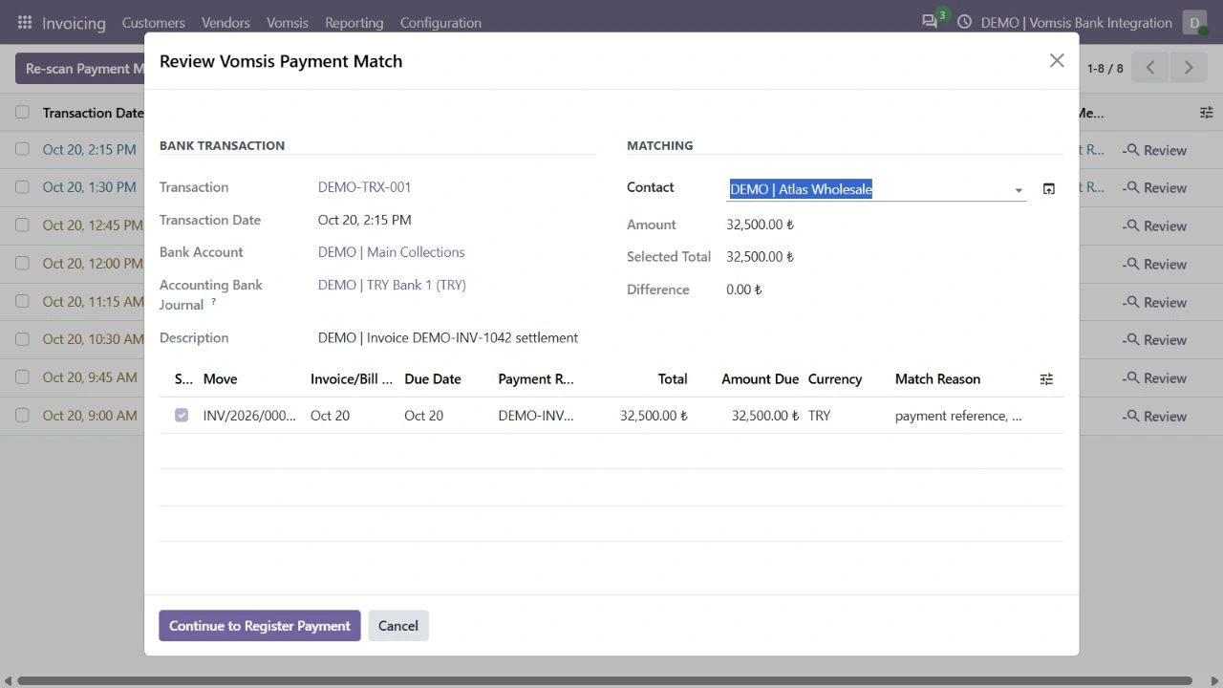
Task: Adjust background list column settings icon
Action: click(x=1207, y=113)
